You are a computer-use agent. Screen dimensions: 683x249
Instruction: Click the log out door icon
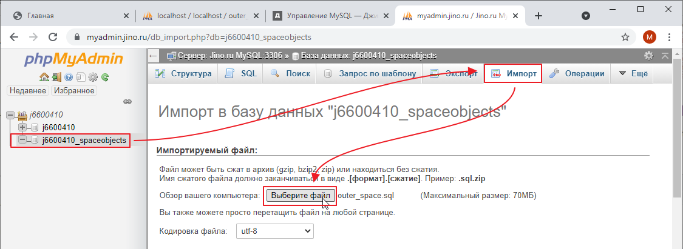(56, 77)
